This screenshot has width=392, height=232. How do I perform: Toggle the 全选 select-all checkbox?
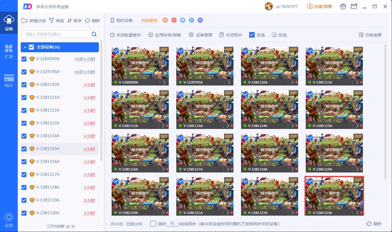click(x=252, y=35)
